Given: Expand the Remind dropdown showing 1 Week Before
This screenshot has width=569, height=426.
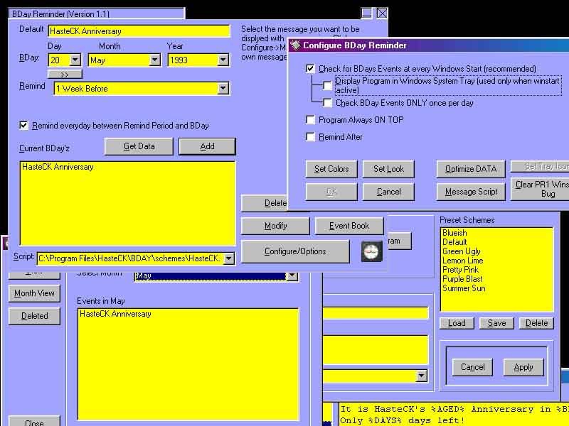Looking at the screenshot, I should [x=223, y=88].
